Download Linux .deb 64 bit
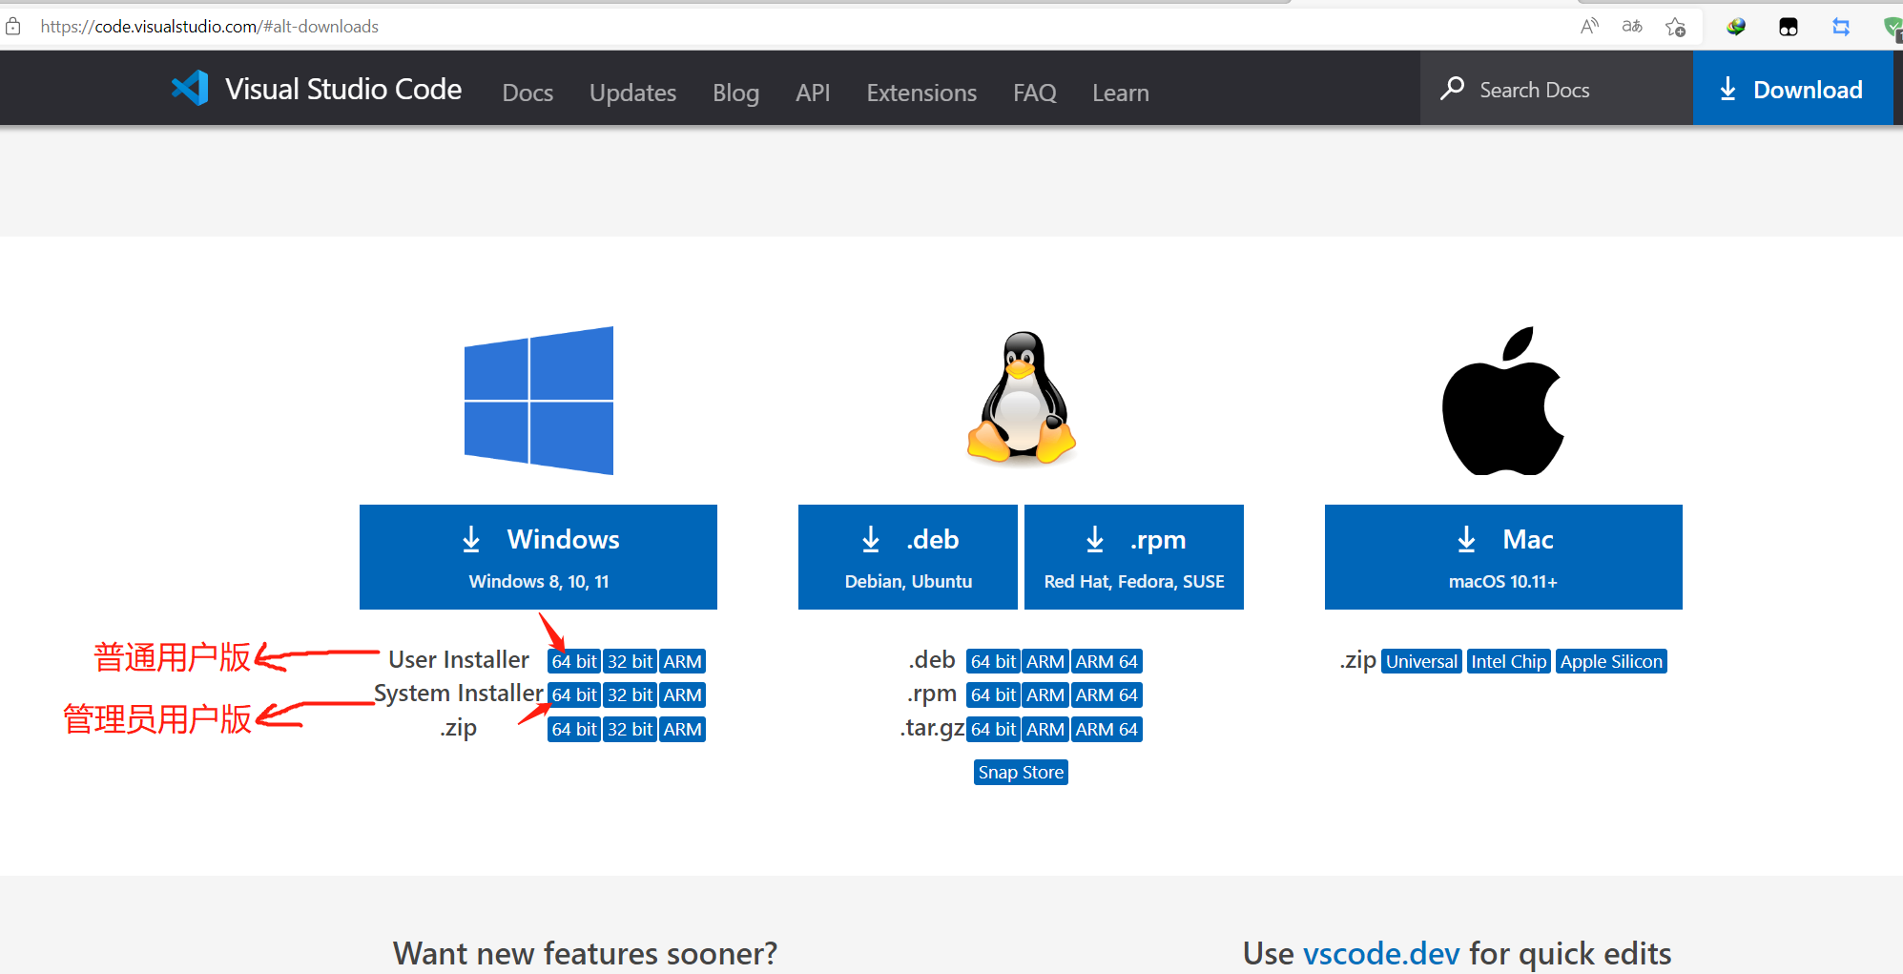The height and width of the screenshot is (974, 1903). [993, 661]
